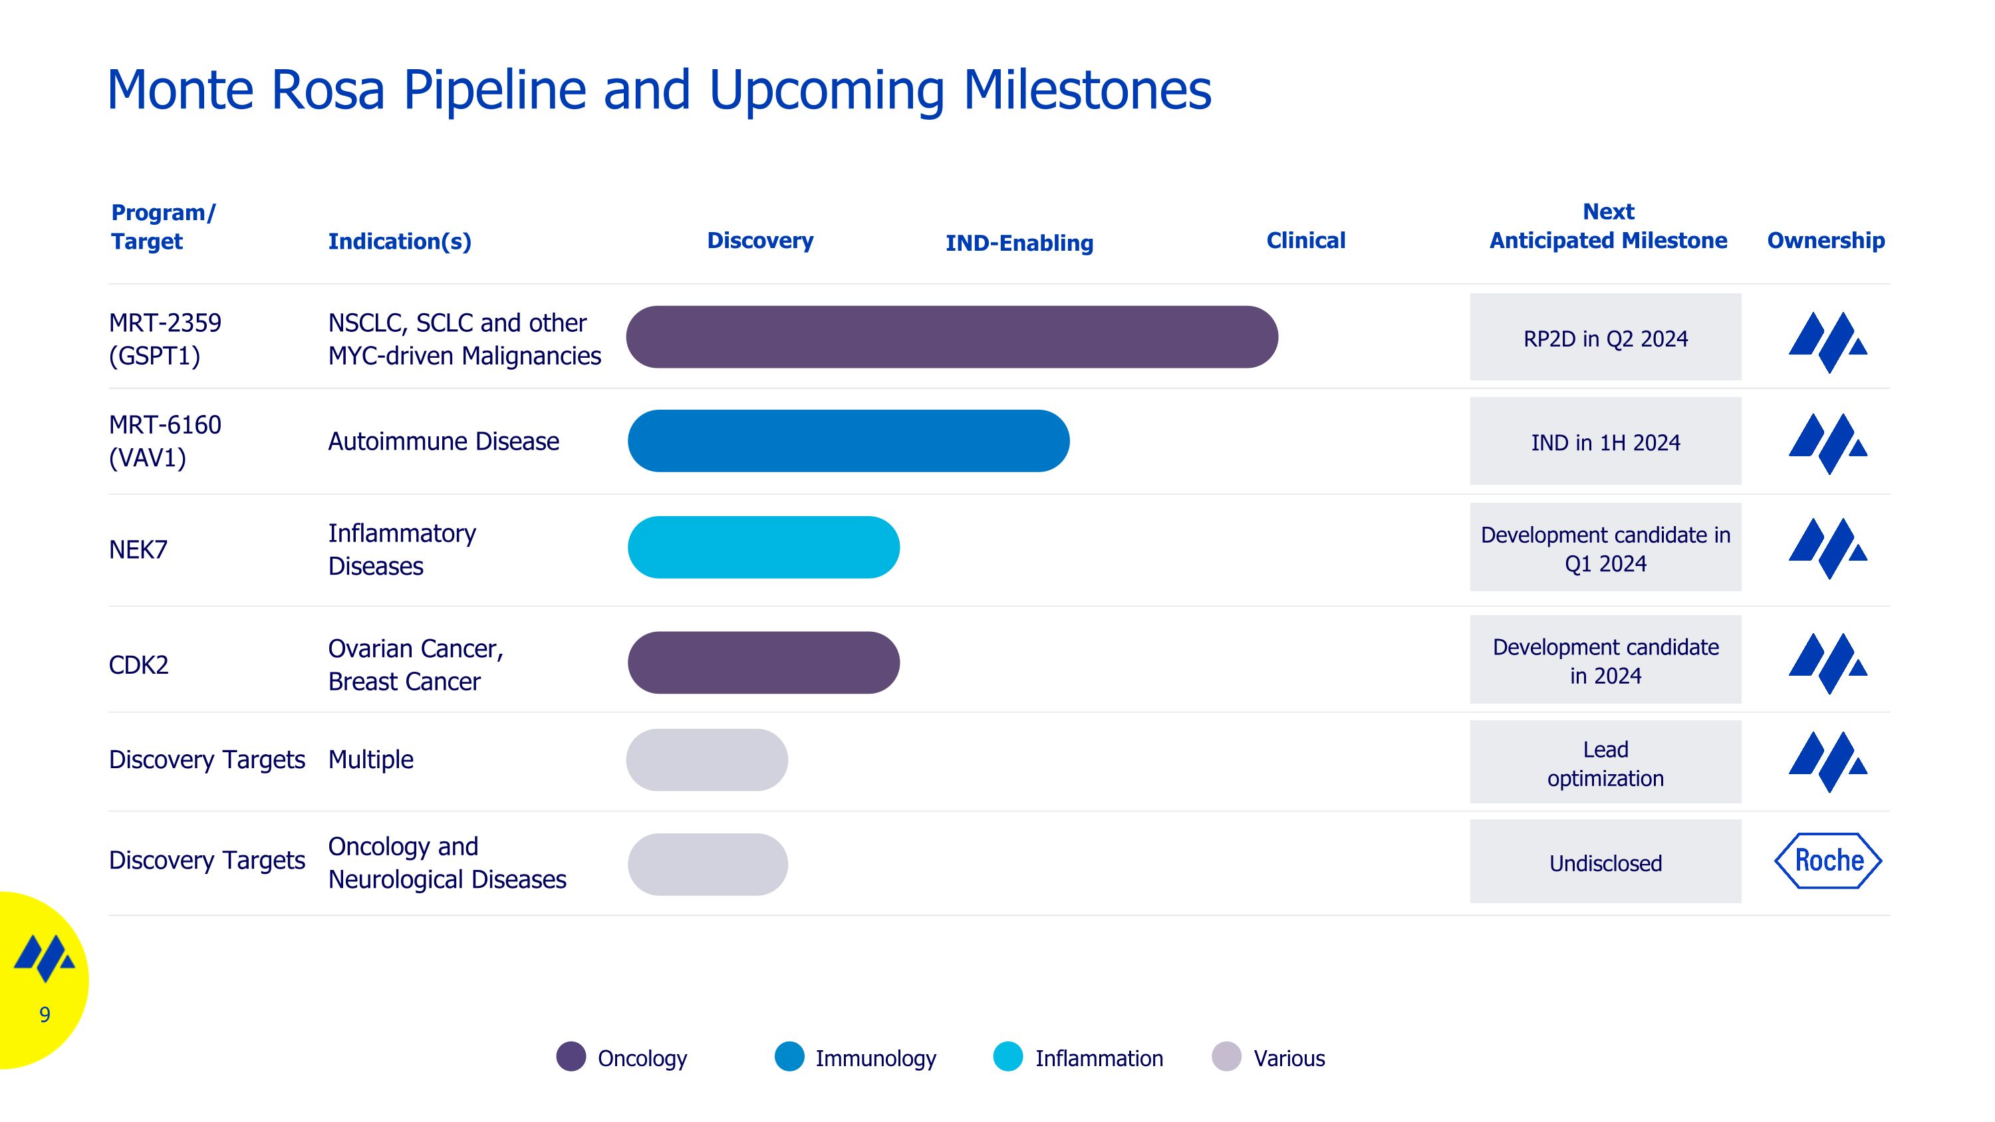Click the CDK2 purple progress bar
This screenshot has width=1995, height=1122.
click(x=763, y=662)
